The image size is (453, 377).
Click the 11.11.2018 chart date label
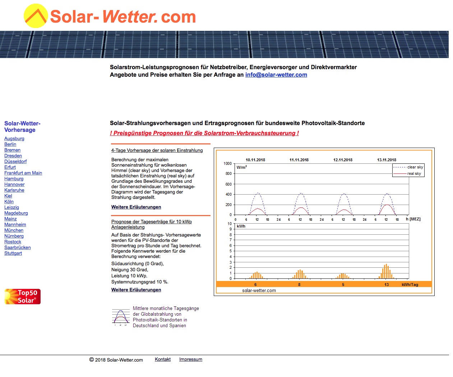(299, 160)
